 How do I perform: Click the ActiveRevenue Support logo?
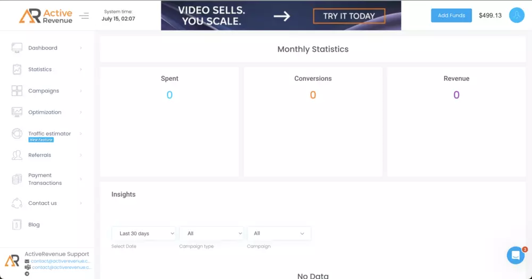[x=12, y=261]
